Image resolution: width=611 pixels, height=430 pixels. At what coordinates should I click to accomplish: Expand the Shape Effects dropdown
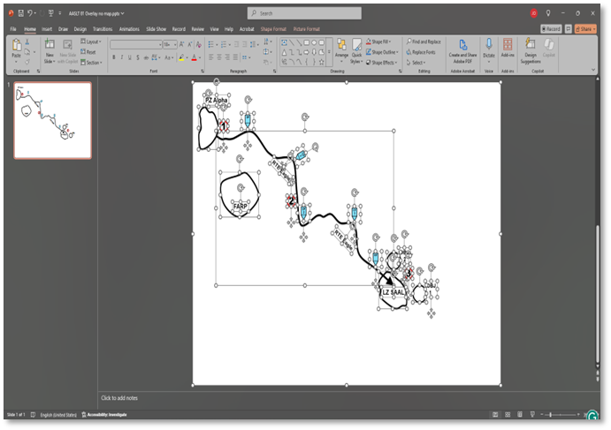pos(384,63)
